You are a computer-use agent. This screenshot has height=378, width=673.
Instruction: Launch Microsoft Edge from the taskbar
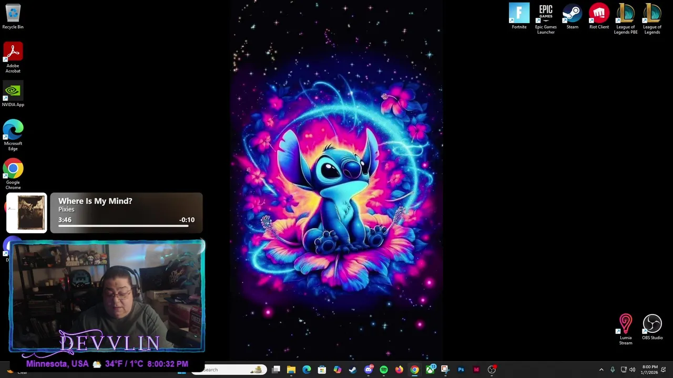coord(307,370)
